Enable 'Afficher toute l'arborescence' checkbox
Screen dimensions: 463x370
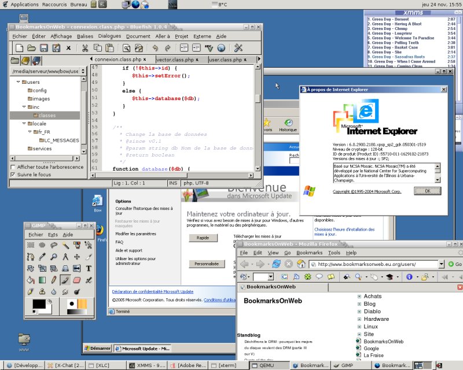pos(13,167)
